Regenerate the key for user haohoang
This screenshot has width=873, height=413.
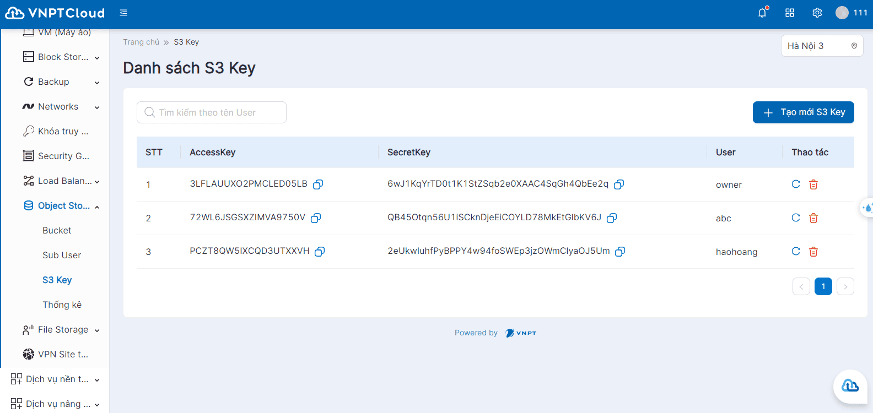(x=796, y=252)
